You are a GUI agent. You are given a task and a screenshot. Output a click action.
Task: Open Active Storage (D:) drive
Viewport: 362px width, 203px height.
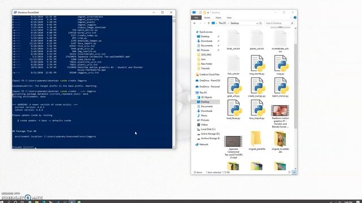point(210,134)
